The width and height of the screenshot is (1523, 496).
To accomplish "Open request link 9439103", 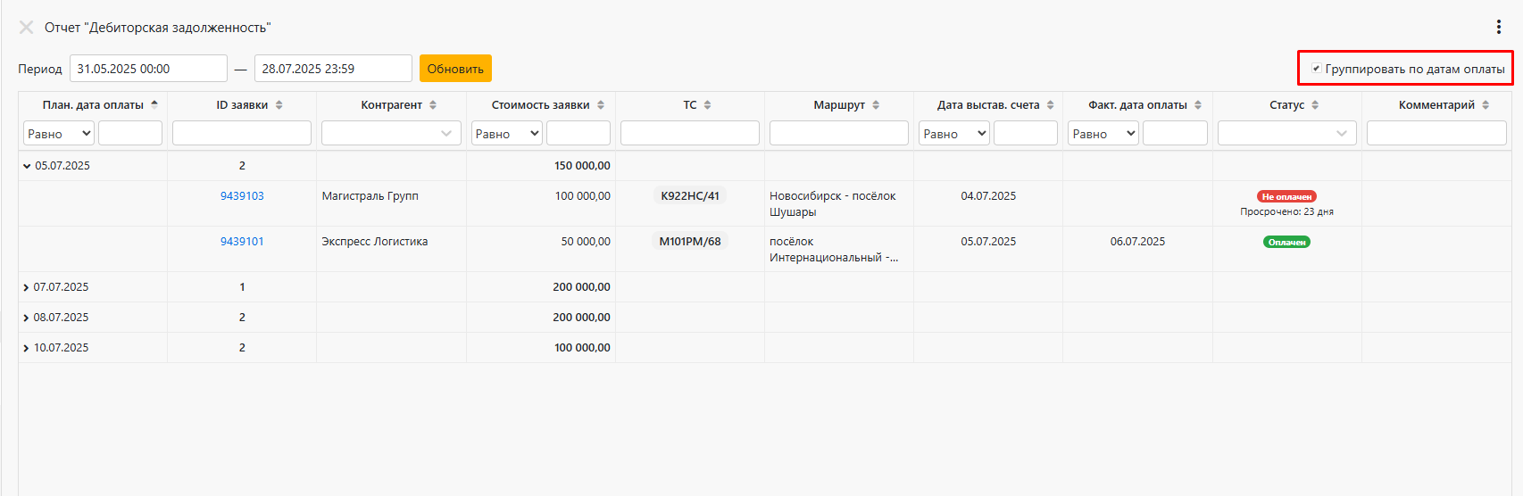I will click(242, 196).
